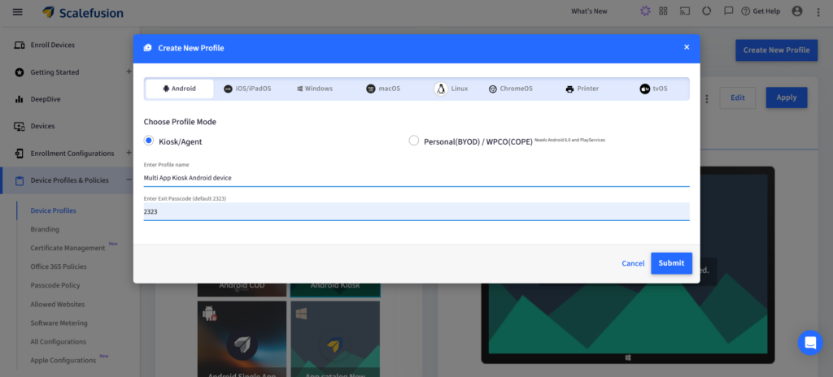Viewport: 833px width, 377px height.
Task: Open the purple gear icon in header
Action: click(x=645, y=11)
